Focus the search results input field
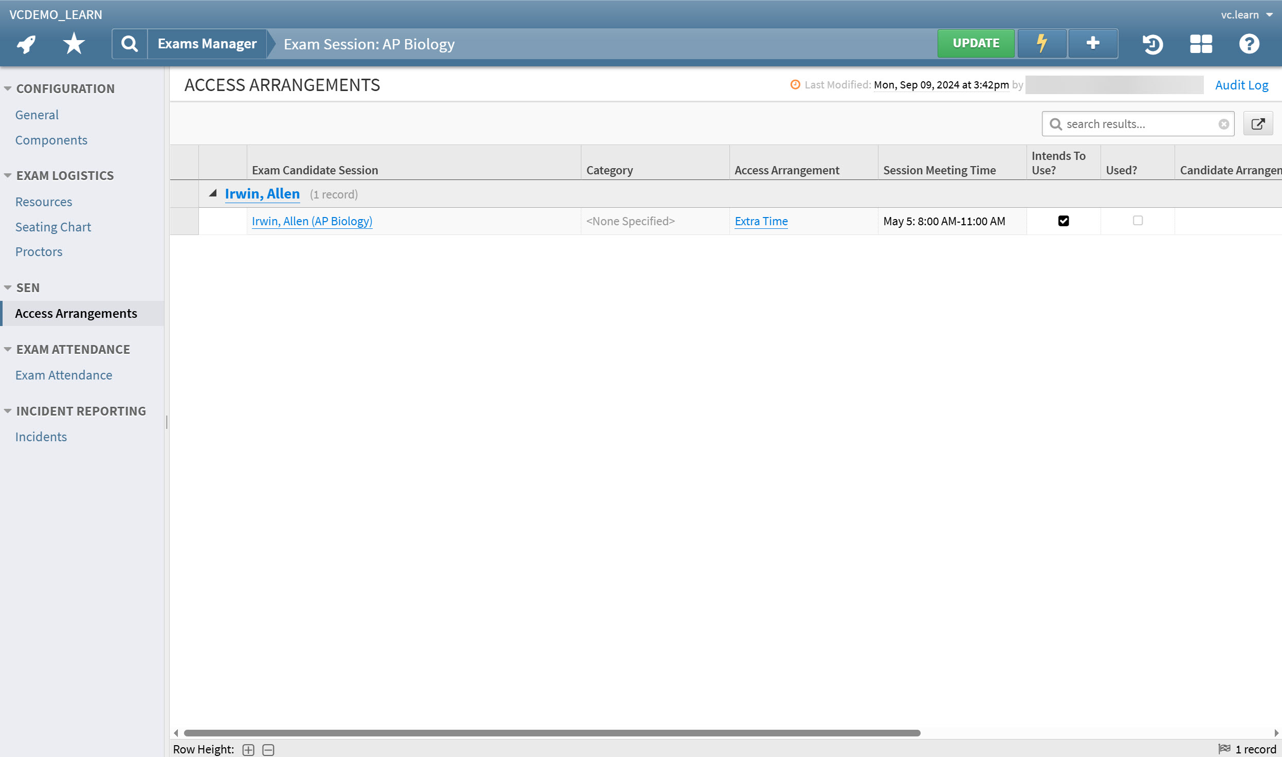The height and width of the screenshot is (757, 1282). pos(1138,124)
